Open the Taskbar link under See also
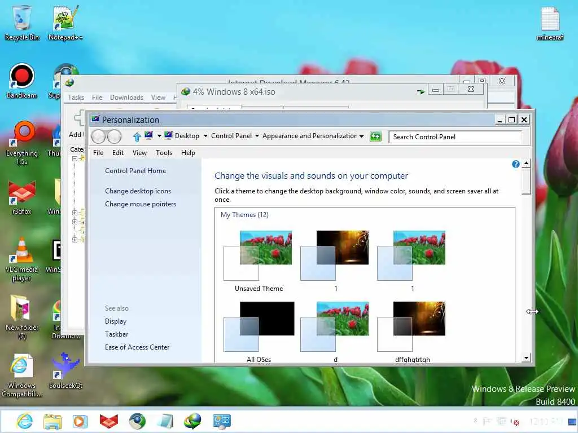Screen dimensions: 578x433 (116, 334)
